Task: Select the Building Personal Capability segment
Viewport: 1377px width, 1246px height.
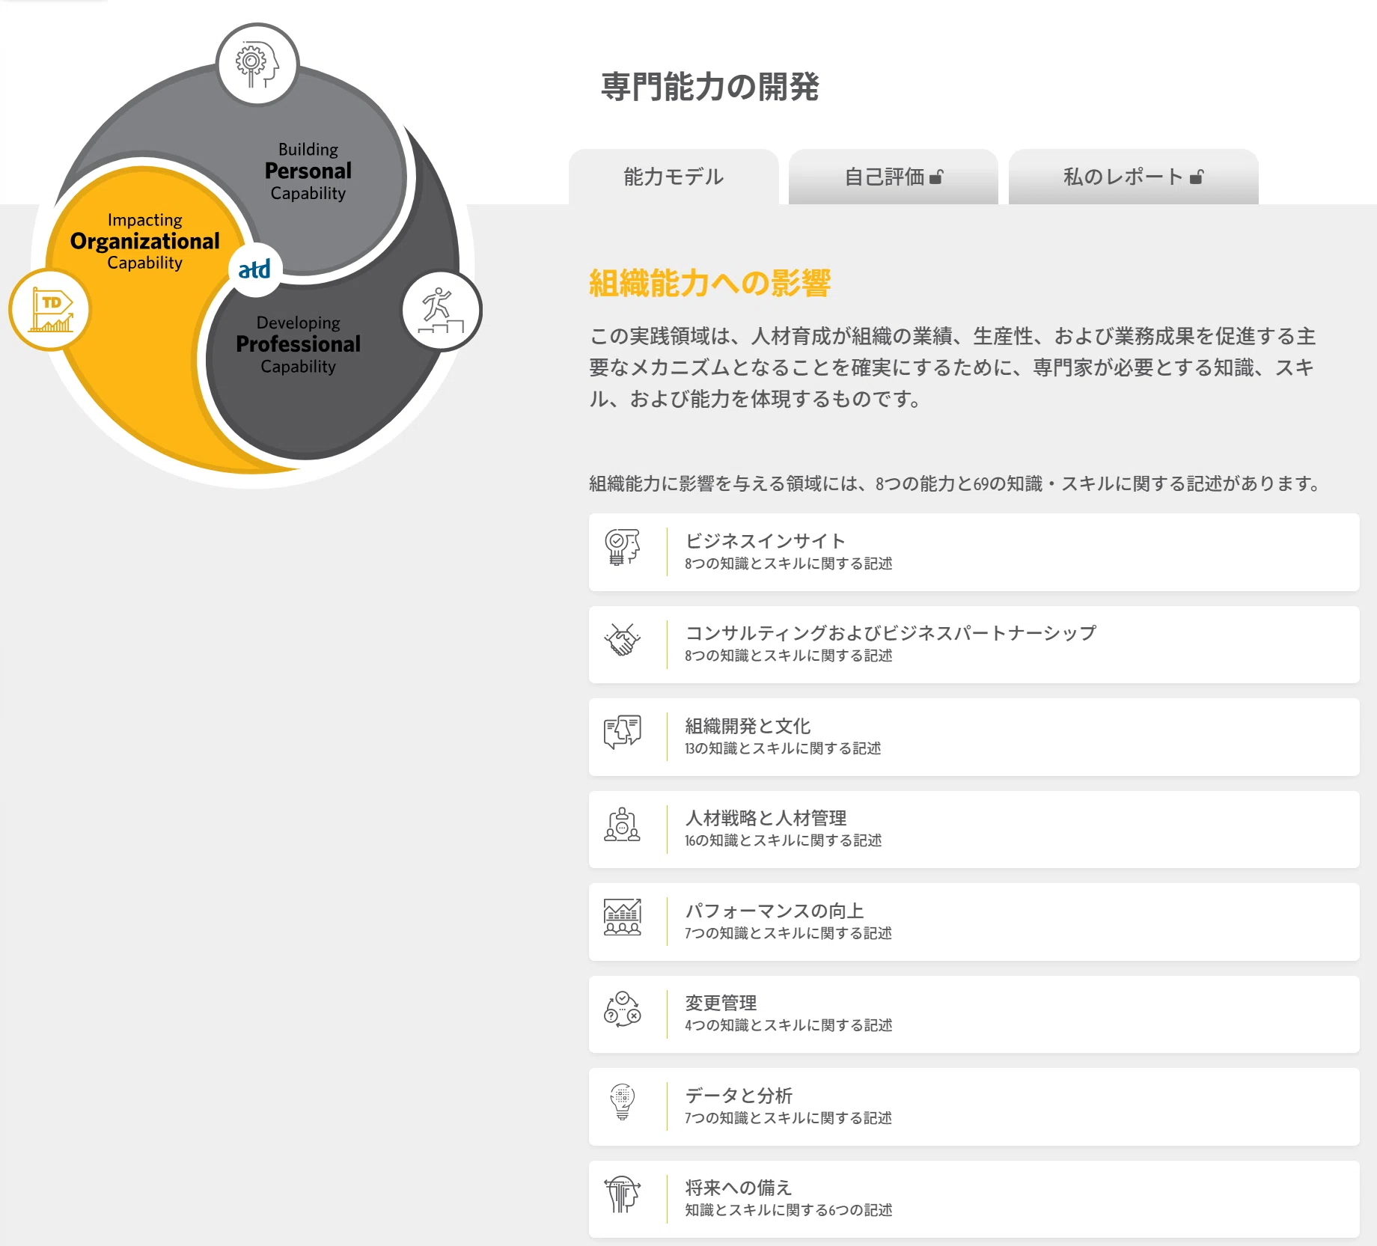Action: (x=308, y=171)
